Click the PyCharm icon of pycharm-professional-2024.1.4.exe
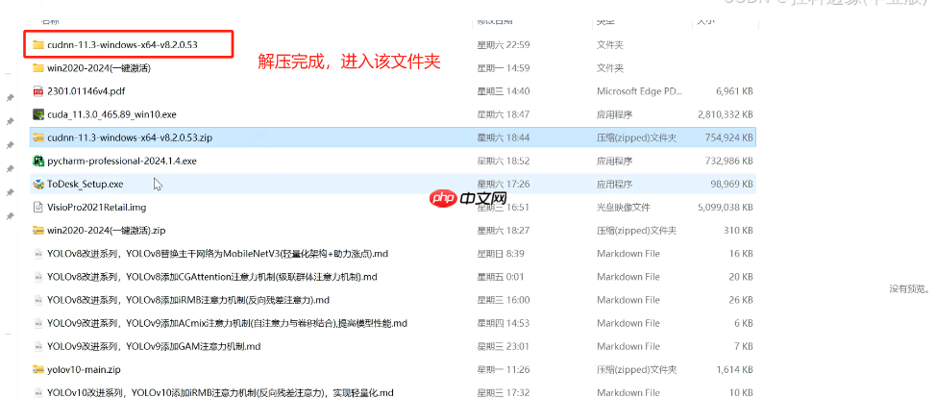The width and height of the screenshot is (936, 398). point(38,161)
